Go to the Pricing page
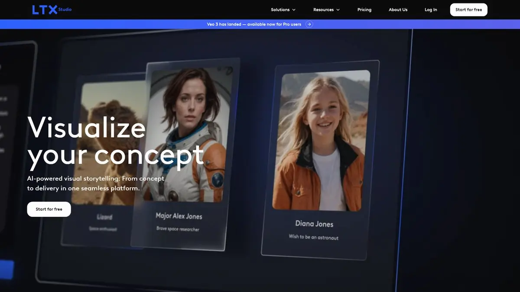 point(364,10)
